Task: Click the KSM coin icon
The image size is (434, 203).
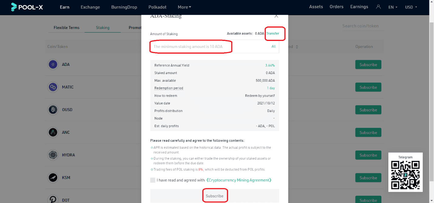Action: coord(53,178)
